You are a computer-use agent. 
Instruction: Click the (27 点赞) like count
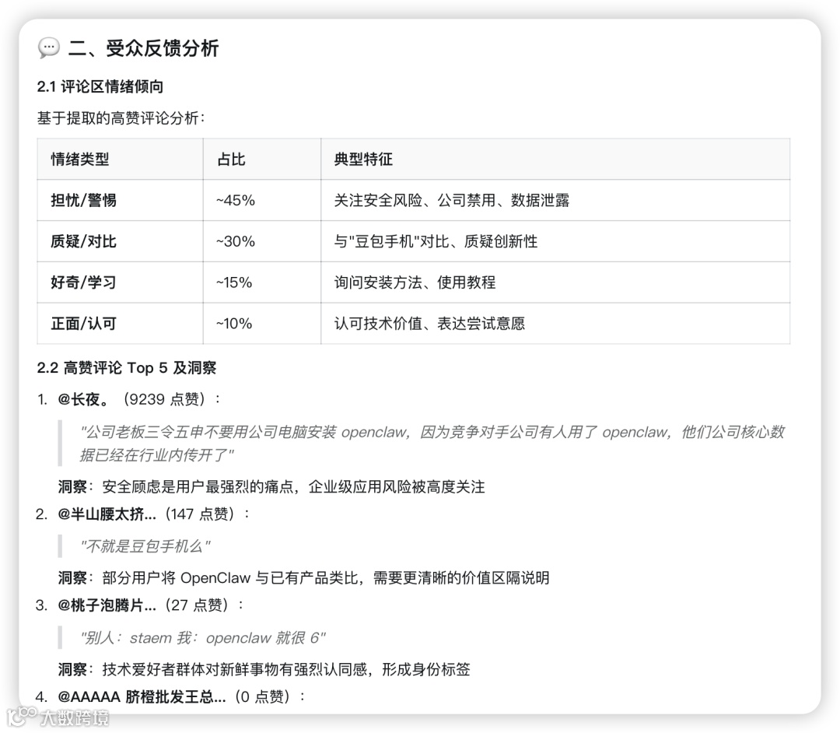pyautogui.click(x=197, y=605)
